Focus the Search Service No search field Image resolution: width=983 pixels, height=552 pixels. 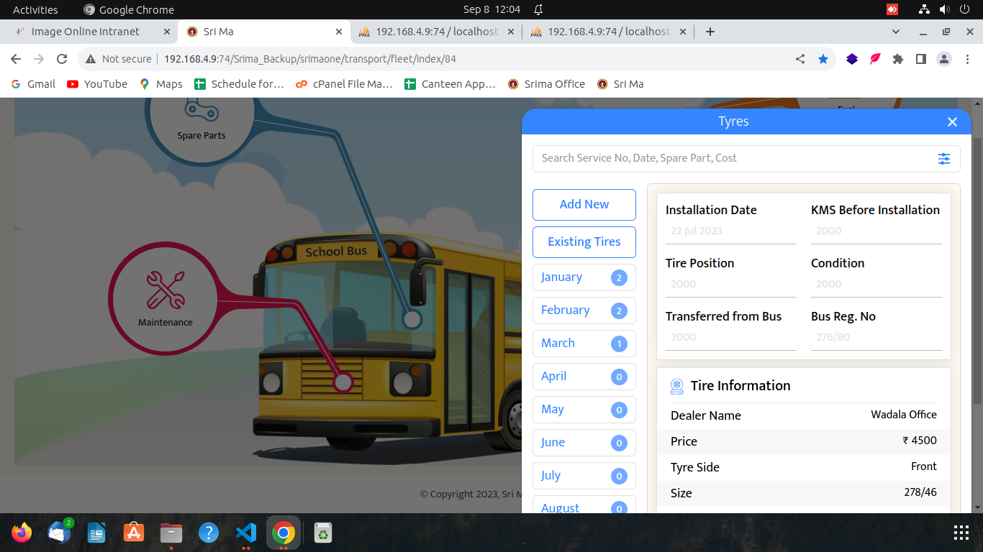click(x=734, y=159)
